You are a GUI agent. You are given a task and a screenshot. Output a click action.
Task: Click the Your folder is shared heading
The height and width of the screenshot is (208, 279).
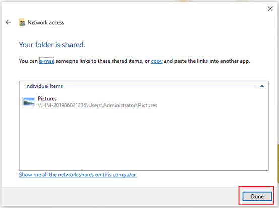52,45
